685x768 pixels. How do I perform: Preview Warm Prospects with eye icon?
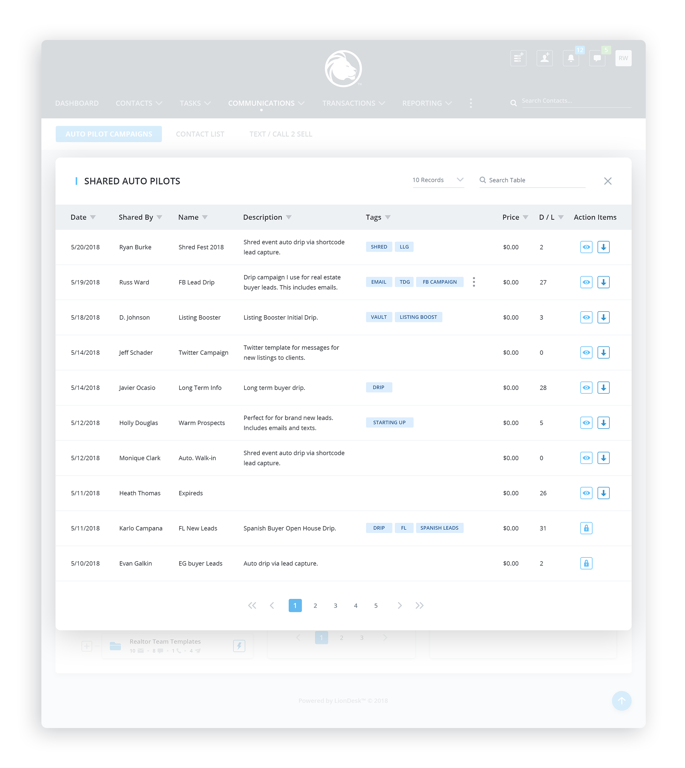(x=586, y=423)
